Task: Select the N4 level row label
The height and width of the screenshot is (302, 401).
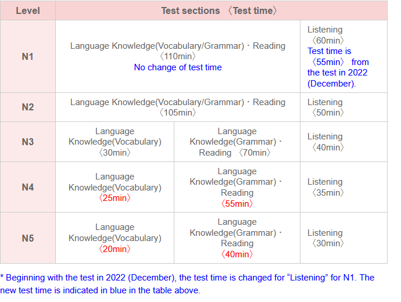Action: pyautogui.click(x=28, y=187)
